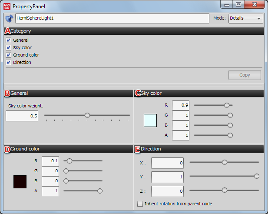This screenshot has width=268, height=214.
Task: Collapse the Direction section header
Action: (199, 149)
